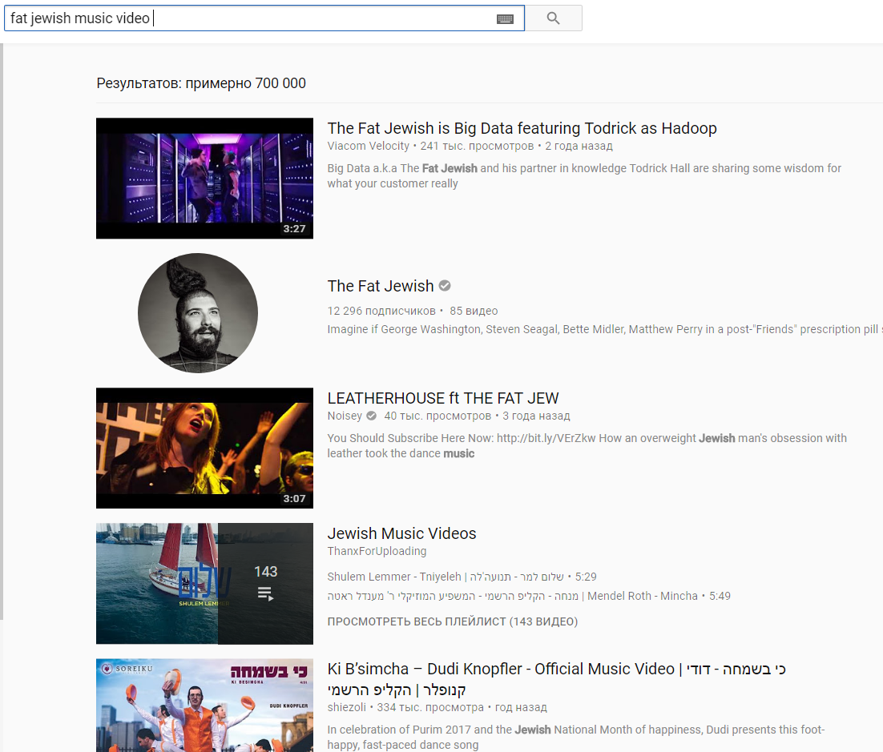Open 'LEATHERHOUSE ft THE FAT JEW' title
Screen dimensions: 883x752
pyautogui.click(x=442, y=398)
